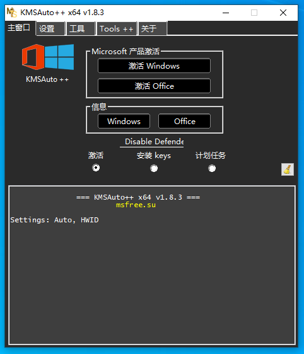Click the broom clear-log icon
The image size is (304, 354).
(x=288, y=169)
